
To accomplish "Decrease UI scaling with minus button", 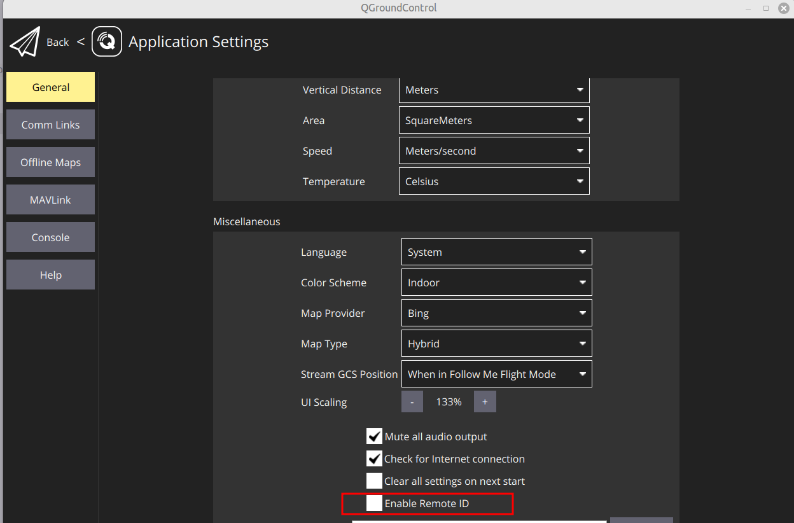I will click(x=412, y=401).
